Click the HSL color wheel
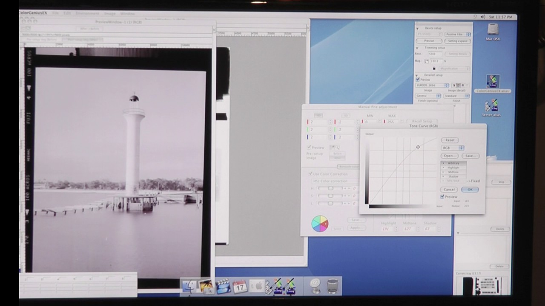 coord(320,224)
